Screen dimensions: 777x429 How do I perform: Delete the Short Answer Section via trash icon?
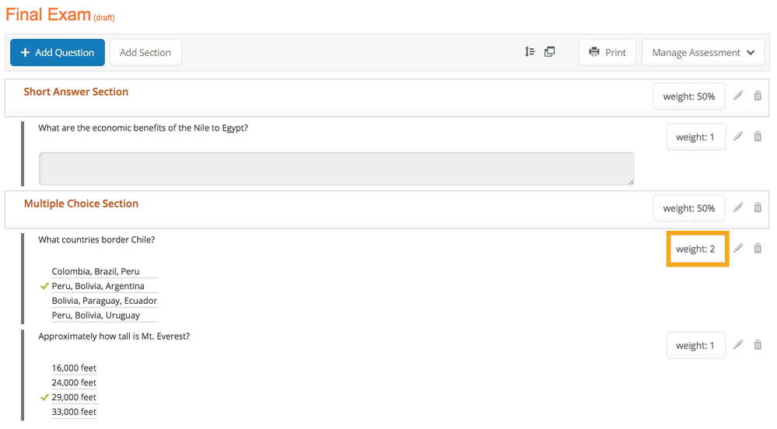[x=758, y=96]
